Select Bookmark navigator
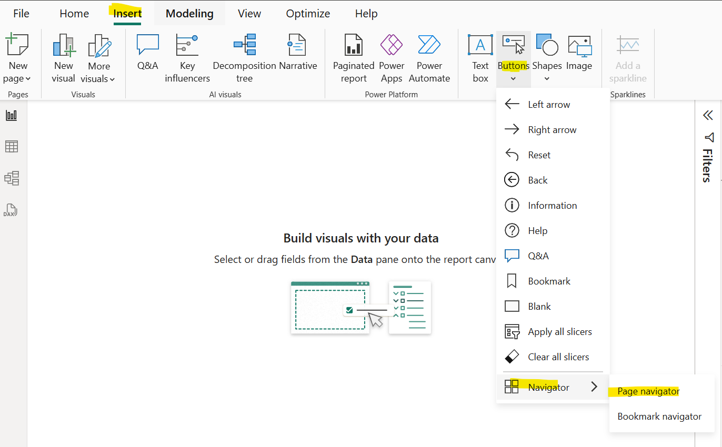This screenshot has height=447, width=722. [661, 416]
